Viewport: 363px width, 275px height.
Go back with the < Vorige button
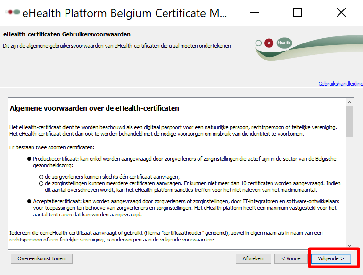[x=291, y=258]
